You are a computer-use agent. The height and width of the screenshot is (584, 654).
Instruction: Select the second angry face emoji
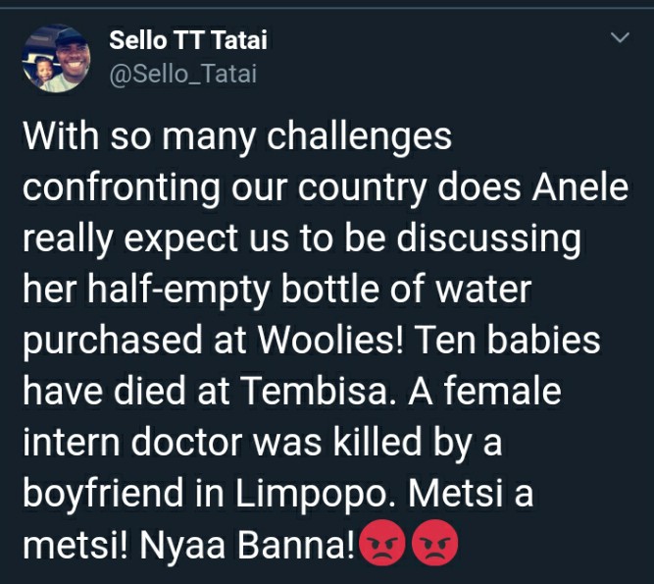click(434, 542)
